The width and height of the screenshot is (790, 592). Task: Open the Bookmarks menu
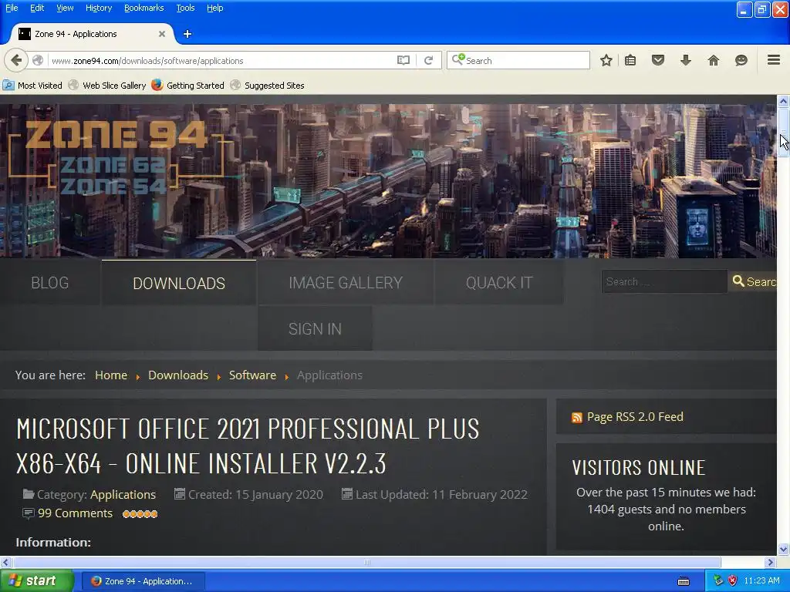143,8
